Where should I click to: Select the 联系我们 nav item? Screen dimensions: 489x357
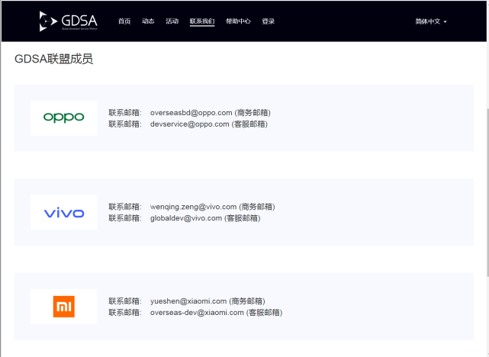click(202, 21)
